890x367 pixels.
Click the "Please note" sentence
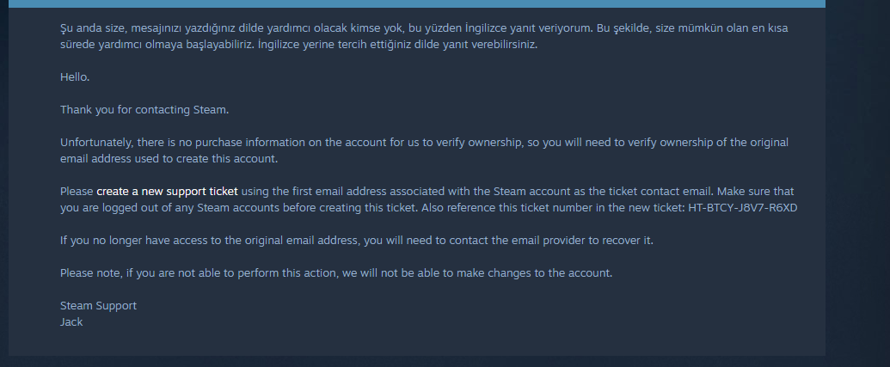335,272
